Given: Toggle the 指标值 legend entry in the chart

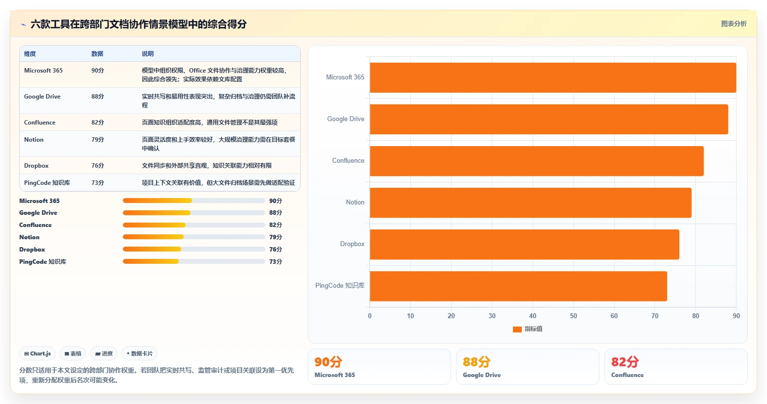Looking at the screenshot, I should coord(528,329).
